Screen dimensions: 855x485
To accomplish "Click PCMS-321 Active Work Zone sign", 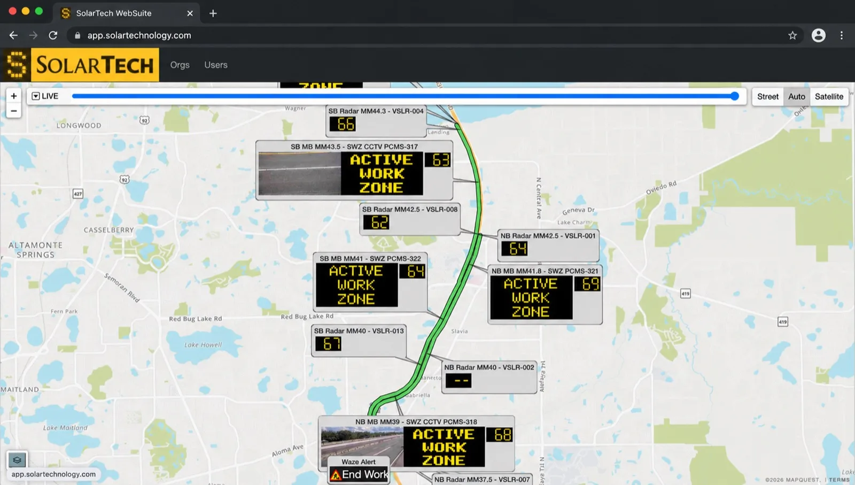I will [x=531, y=298].
